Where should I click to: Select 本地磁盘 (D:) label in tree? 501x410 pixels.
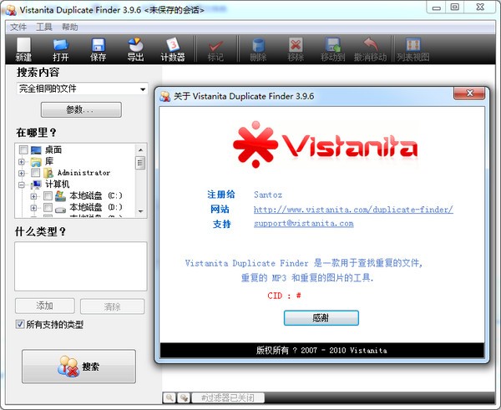pyautogui.click(x=96, y=207)
